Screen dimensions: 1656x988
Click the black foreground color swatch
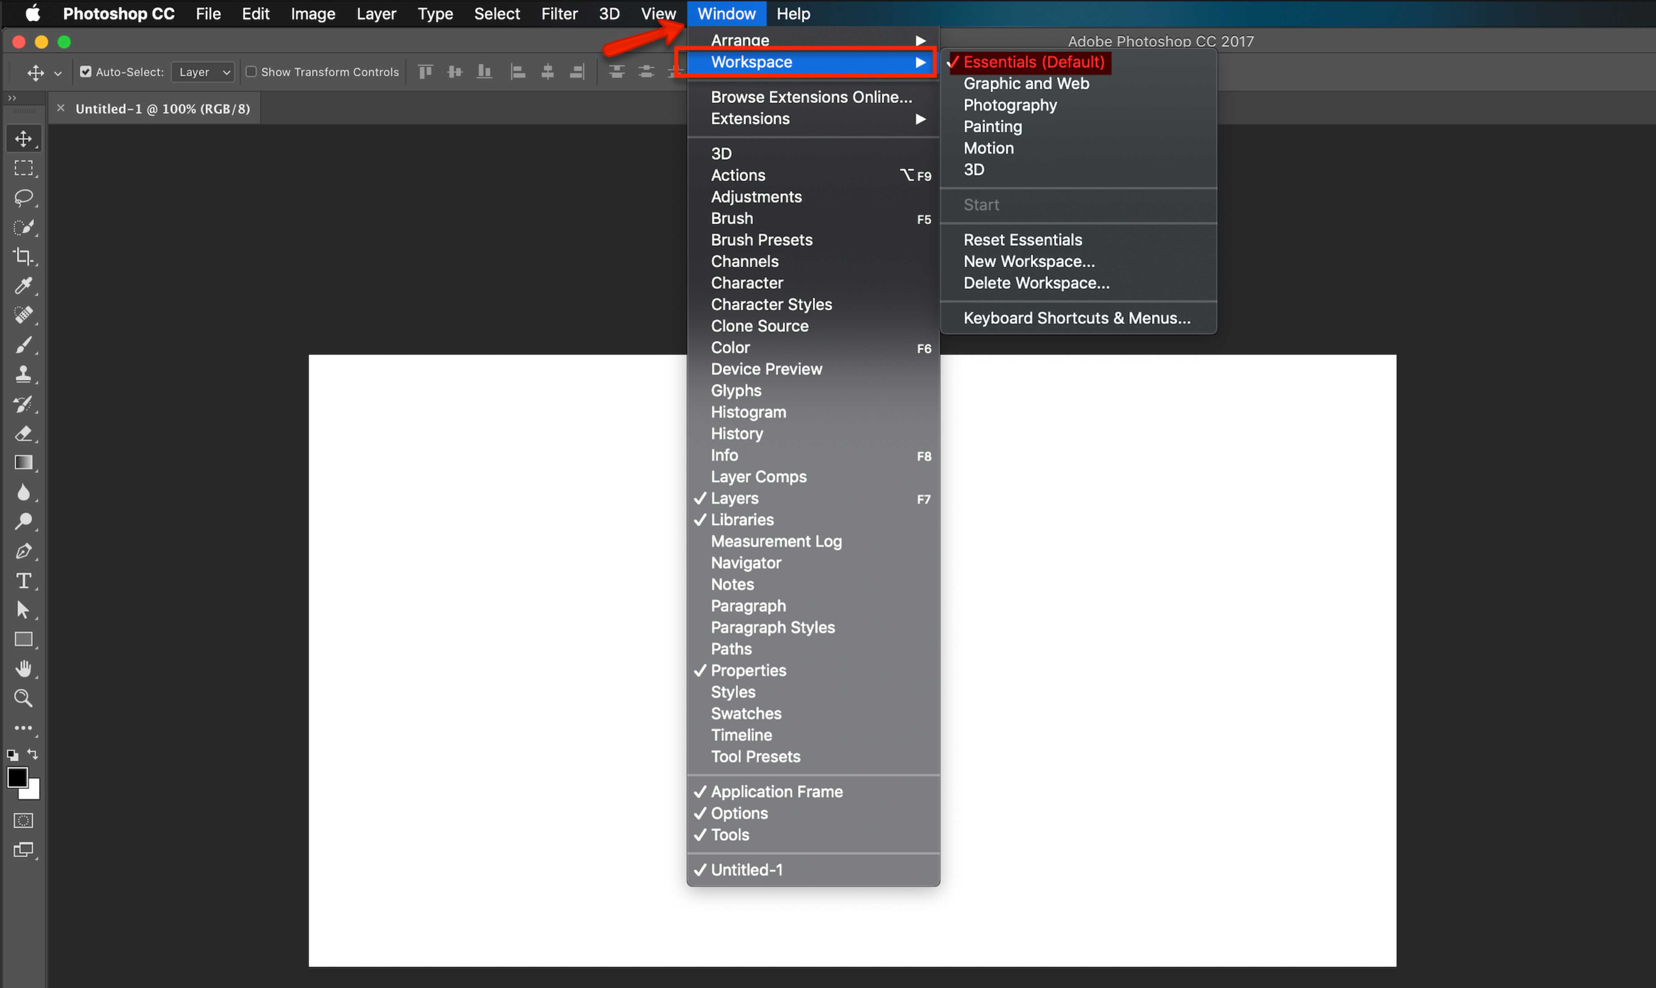click(x=17, y=777)
